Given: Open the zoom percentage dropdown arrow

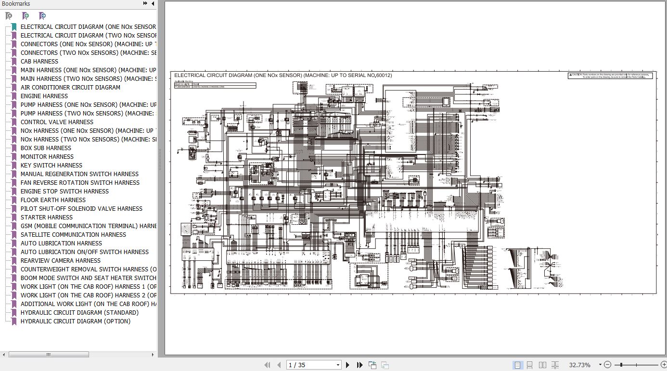Looking at the screenshot, I should click(x=600, y=365).
